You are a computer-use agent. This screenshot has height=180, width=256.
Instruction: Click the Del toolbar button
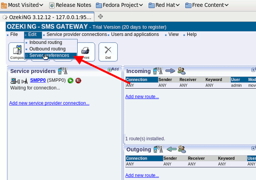pos(108,52)
